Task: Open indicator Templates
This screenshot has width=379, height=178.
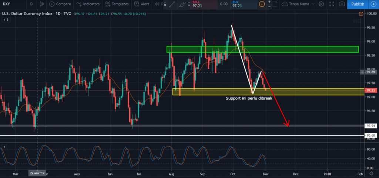Action: (117, 4)
